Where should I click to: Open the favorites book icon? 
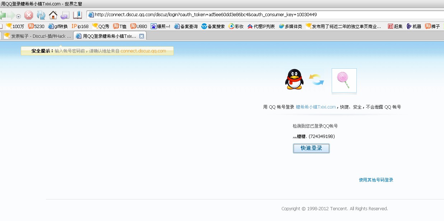77,15
